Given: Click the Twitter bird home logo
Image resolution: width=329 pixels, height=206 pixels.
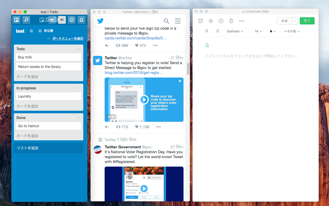Looking at the screenshot, I should [100, 21].
